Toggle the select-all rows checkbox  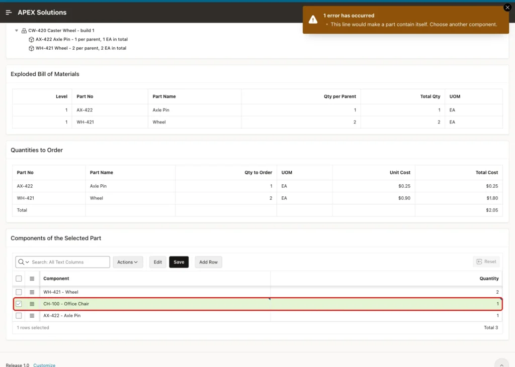(19, 279)
